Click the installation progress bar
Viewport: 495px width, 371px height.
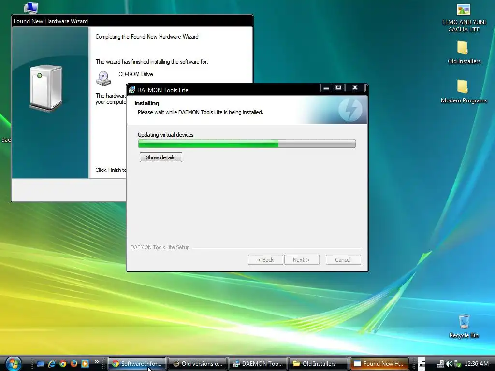(x=247, y=143)
